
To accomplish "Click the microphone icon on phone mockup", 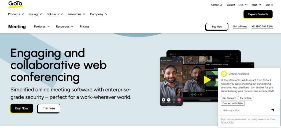I will click(x=164, y=100).
